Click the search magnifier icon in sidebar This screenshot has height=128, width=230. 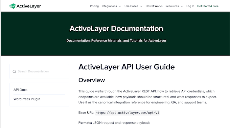click(x=14, y=71)
